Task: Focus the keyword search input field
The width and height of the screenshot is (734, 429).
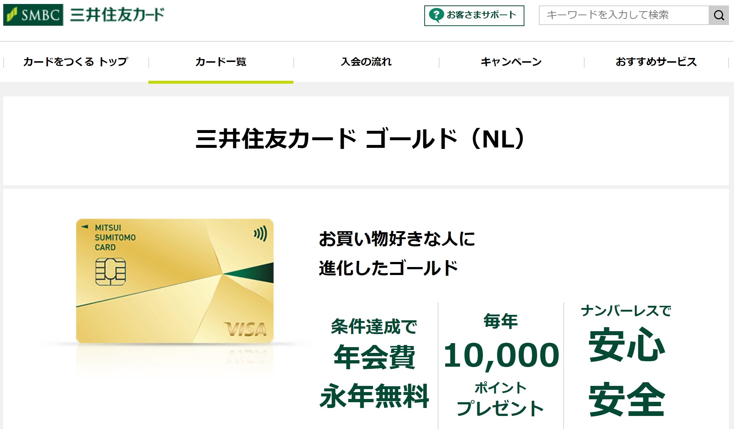Action: click(x=623, y=15)
